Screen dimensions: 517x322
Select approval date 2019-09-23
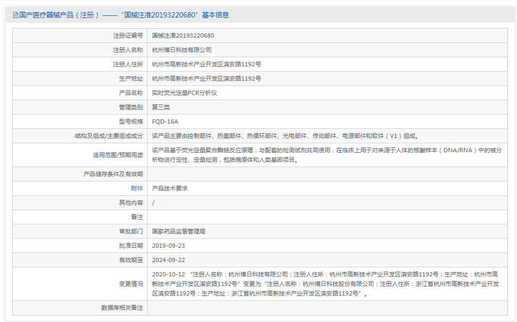tap(168, 246)
